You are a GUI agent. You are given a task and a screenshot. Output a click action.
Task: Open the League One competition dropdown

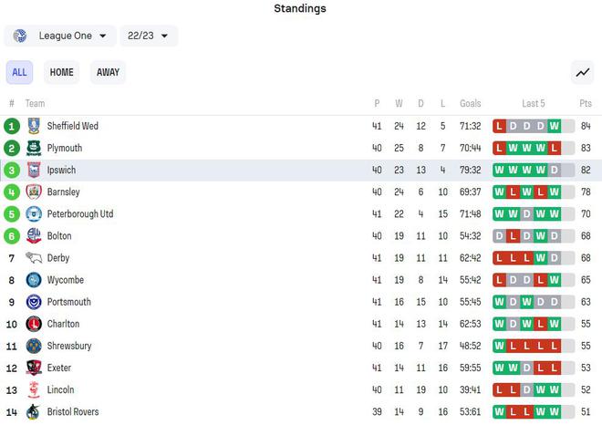[x=61, y=36]
